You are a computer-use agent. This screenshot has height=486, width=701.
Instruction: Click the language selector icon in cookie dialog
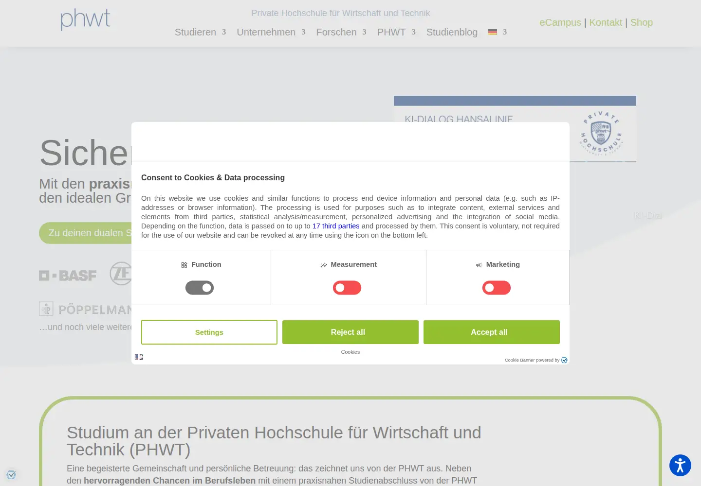click(139, 357)
